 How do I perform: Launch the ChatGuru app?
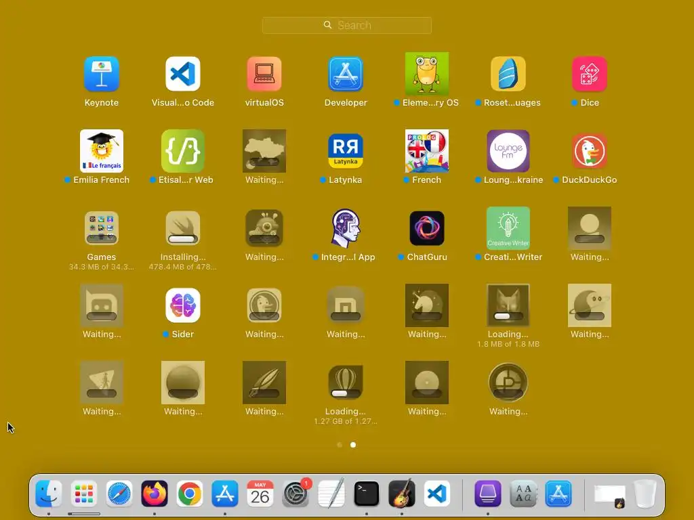tap(427, 228)
